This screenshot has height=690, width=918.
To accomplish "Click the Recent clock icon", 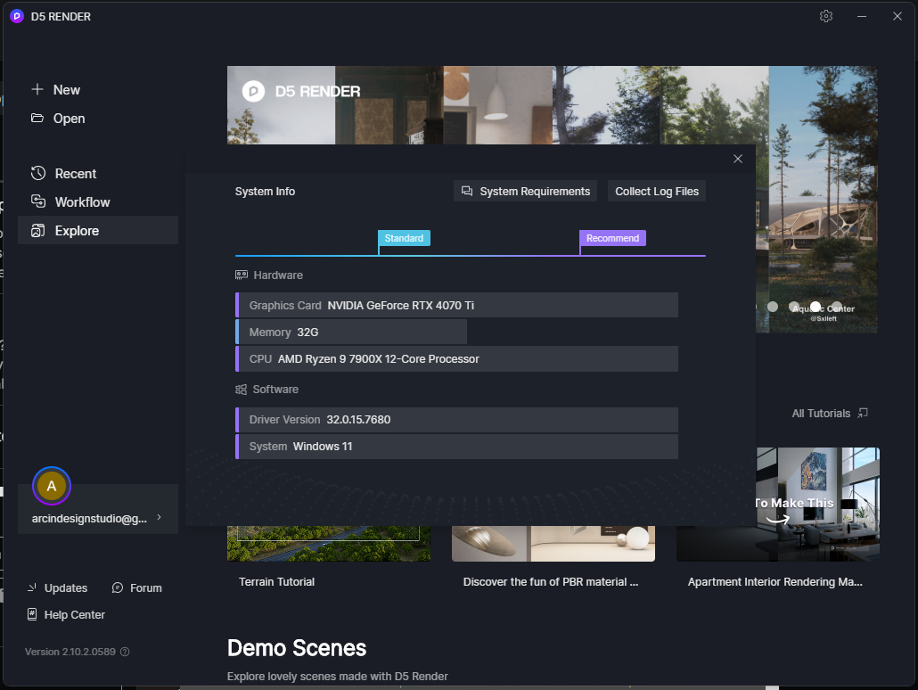I will [x=38, y=173].
